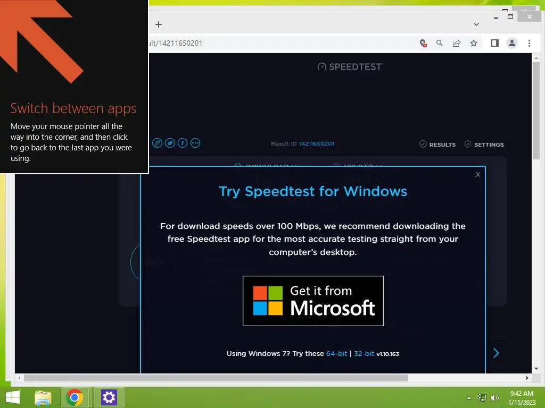
Task: Click the address bar URL text
Action: pos(176,43)
